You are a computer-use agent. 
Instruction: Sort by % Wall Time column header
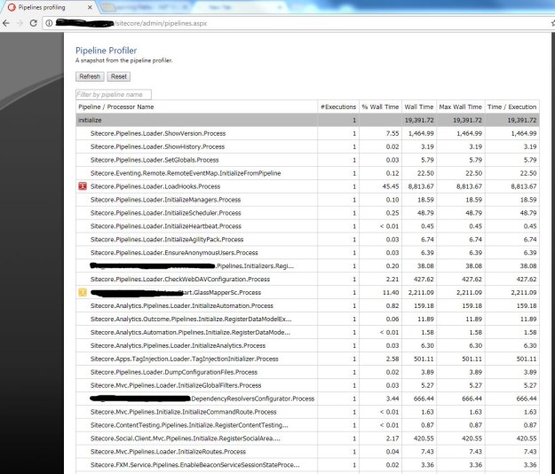click(380, 107)
